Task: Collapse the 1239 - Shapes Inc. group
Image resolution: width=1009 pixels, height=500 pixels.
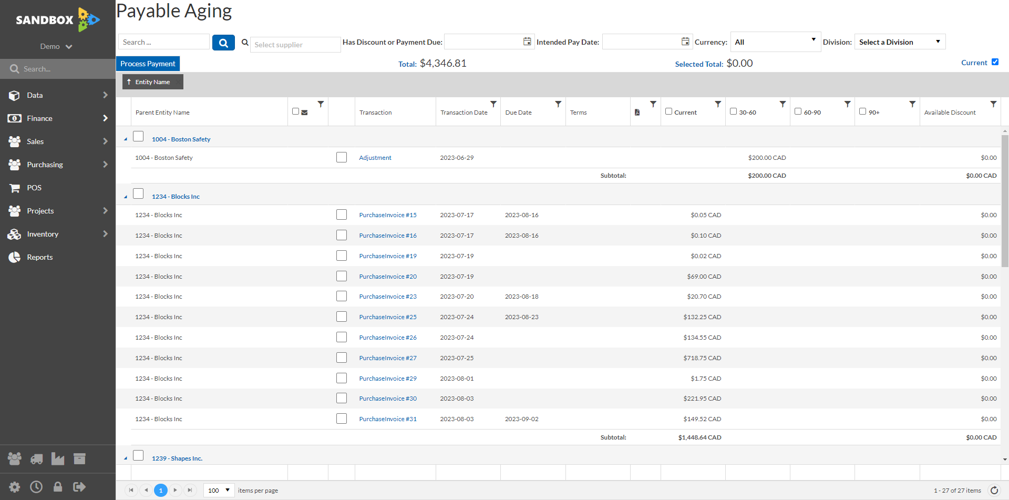Action: (126, 458)
